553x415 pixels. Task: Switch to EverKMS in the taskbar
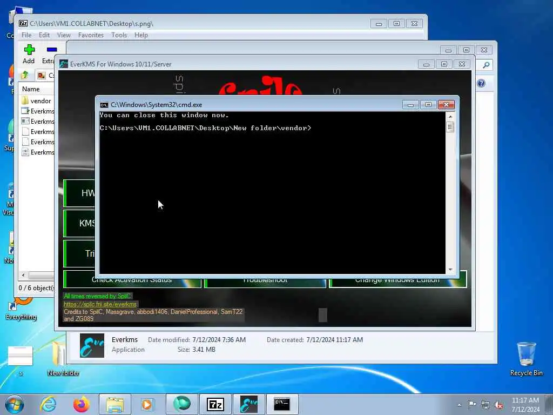(248, 404)
